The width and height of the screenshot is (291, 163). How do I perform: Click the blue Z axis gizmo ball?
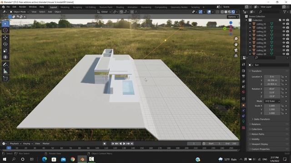coord(231,23)
